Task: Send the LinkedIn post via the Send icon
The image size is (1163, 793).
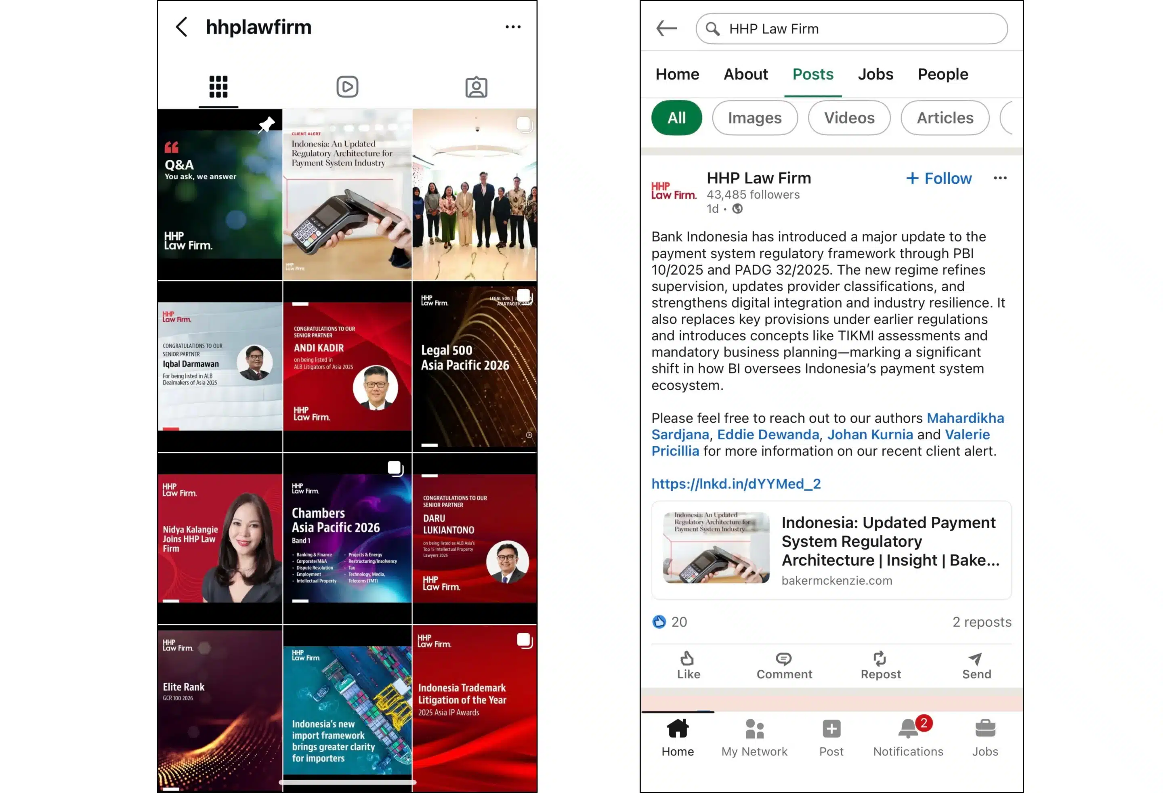Action: pyautogui.click(x=976, y=665)
